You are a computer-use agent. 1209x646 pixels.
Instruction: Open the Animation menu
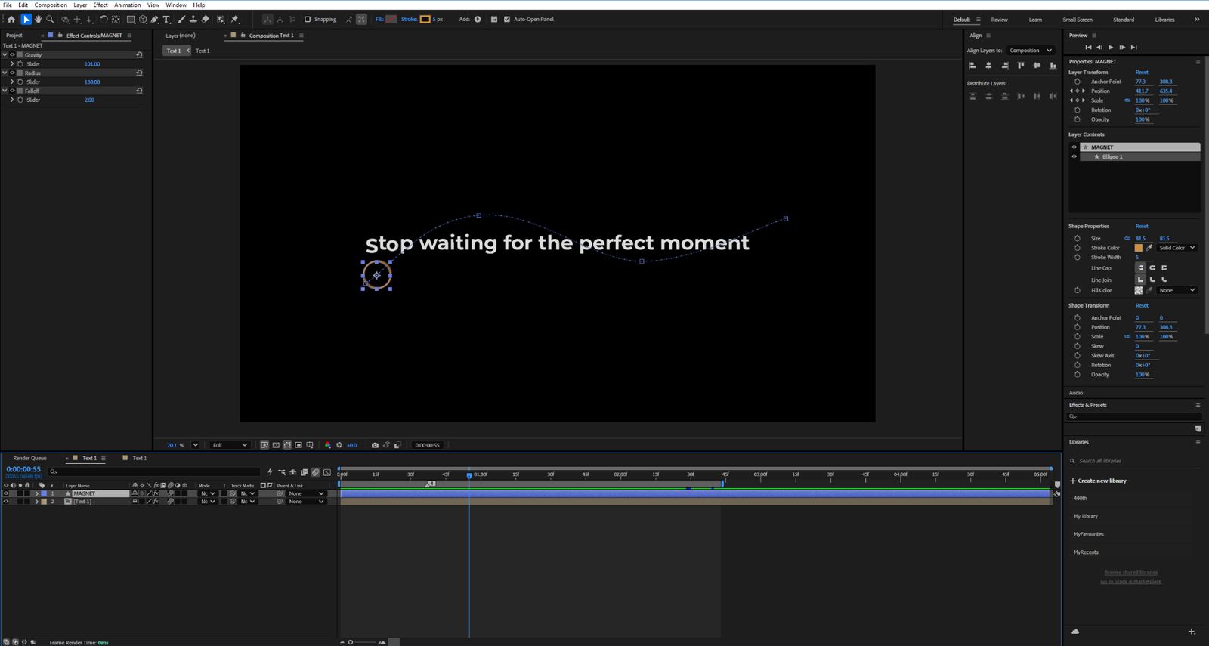(127, 5)
